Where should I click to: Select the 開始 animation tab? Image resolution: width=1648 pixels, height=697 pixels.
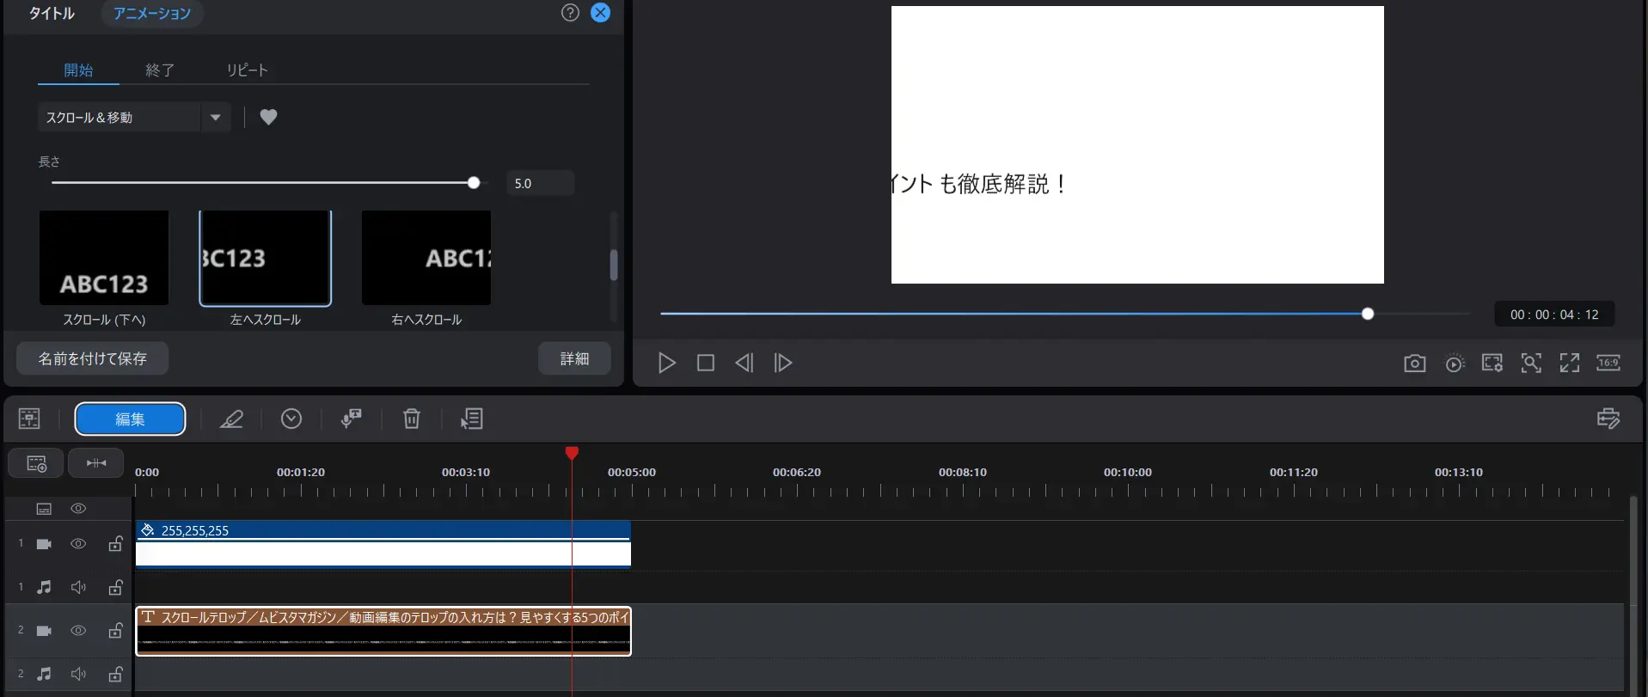coord(78,70)
